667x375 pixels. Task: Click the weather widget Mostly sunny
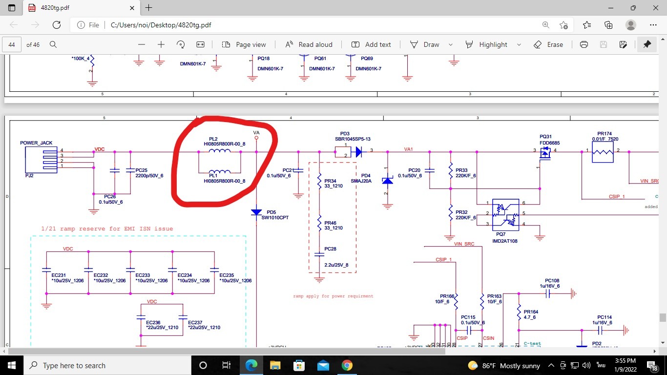[x=504, y=365]
